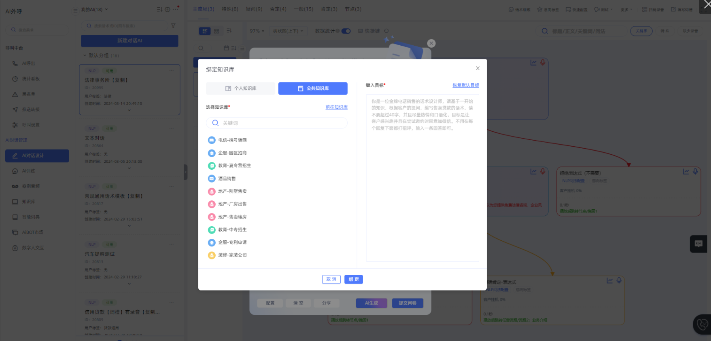Image resolution: width=711 pixels, height=341 pixels.
Task: Click the 绑定 button
Action: (353, 279)
